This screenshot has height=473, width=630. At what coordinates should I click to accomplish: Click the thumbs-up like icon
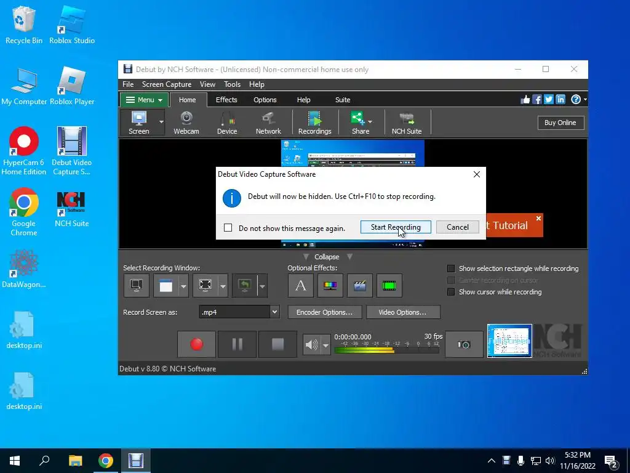coord(525,99)
